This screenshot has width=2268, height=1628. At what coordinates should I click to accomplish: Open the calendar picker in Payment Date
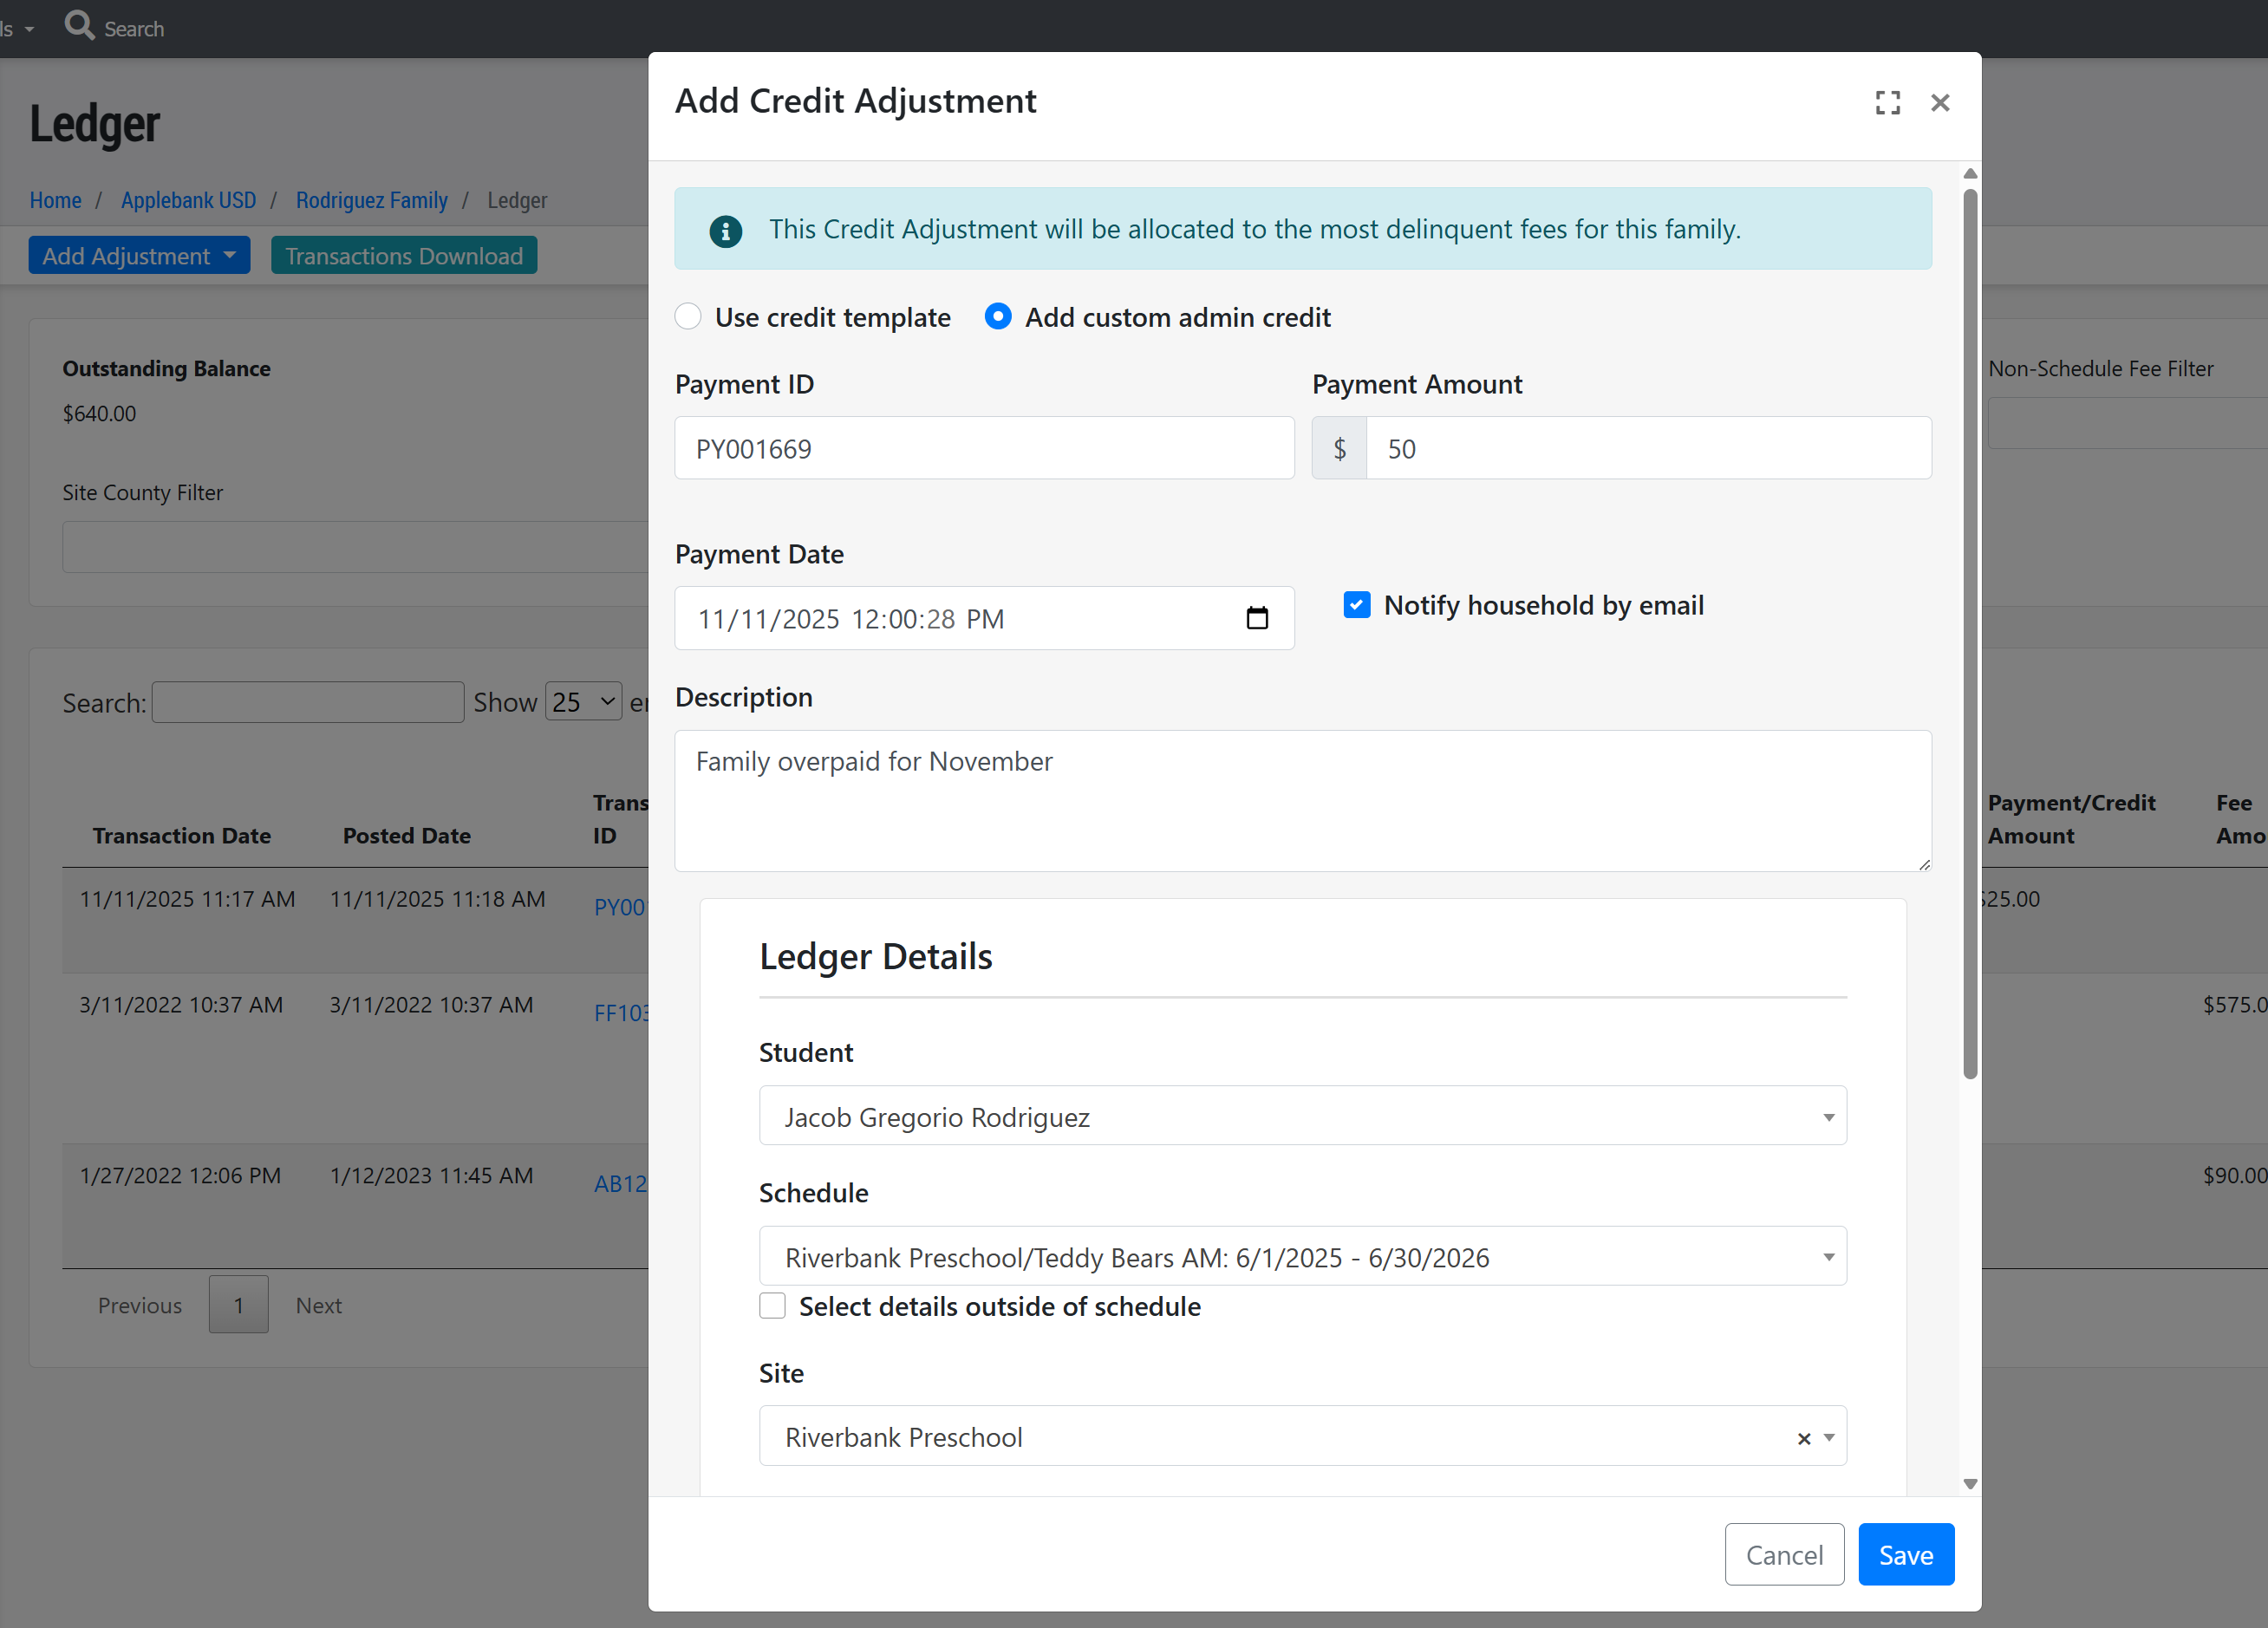point(1257,618)
